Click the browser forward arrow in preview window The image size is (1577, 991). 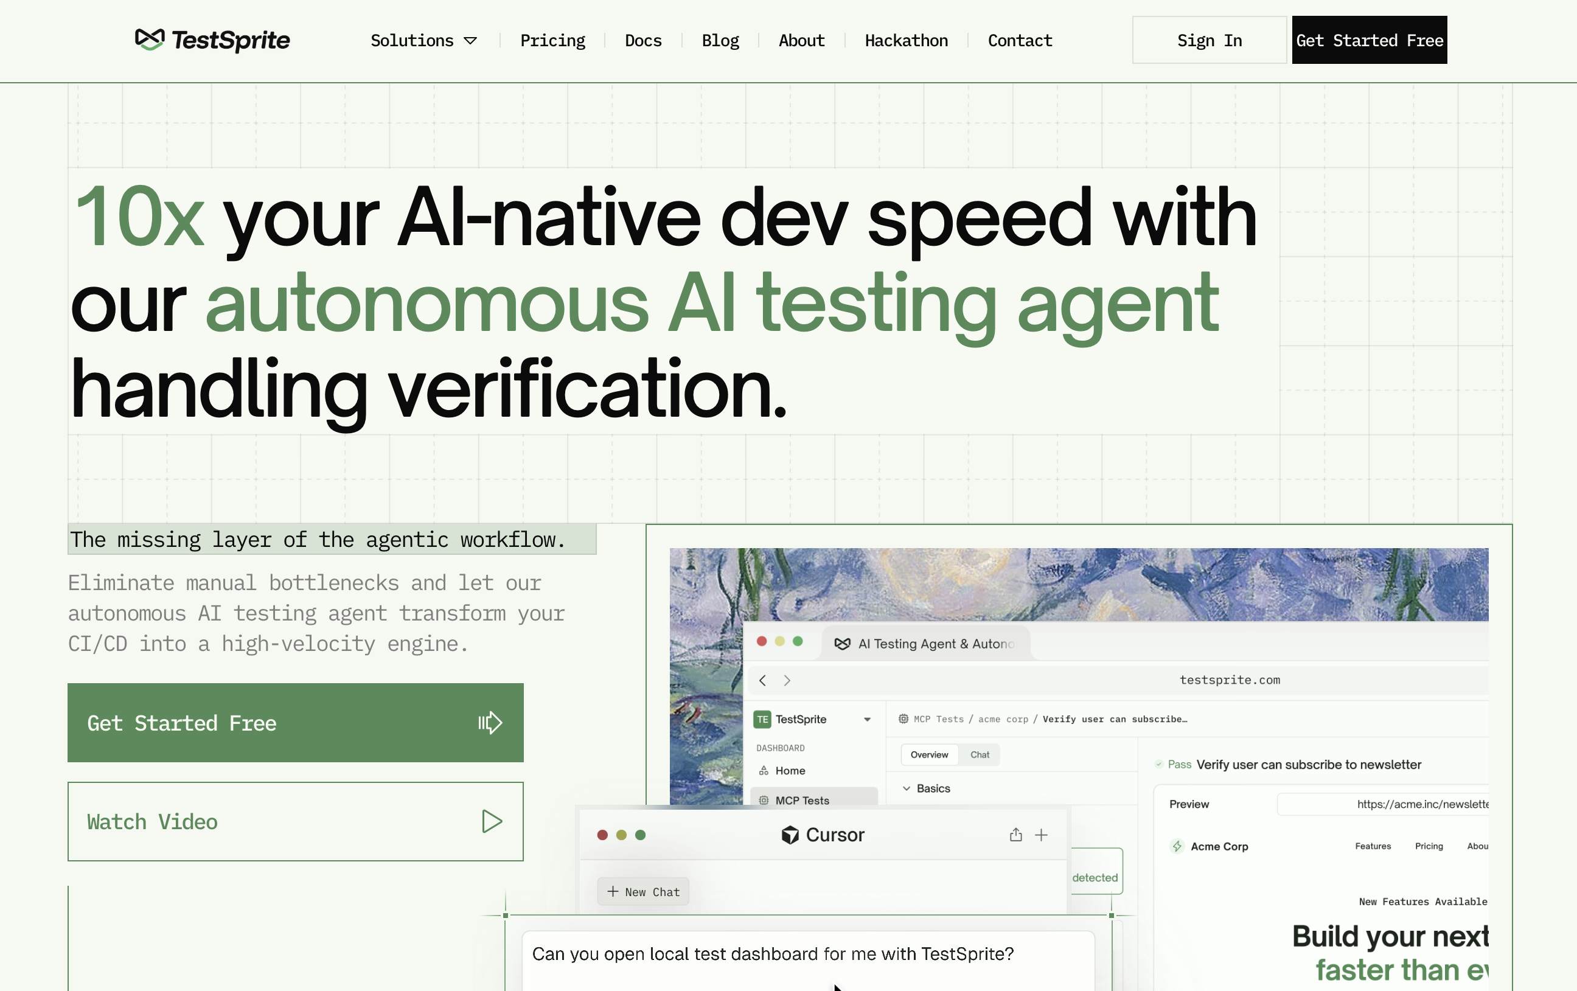[787, 681]
